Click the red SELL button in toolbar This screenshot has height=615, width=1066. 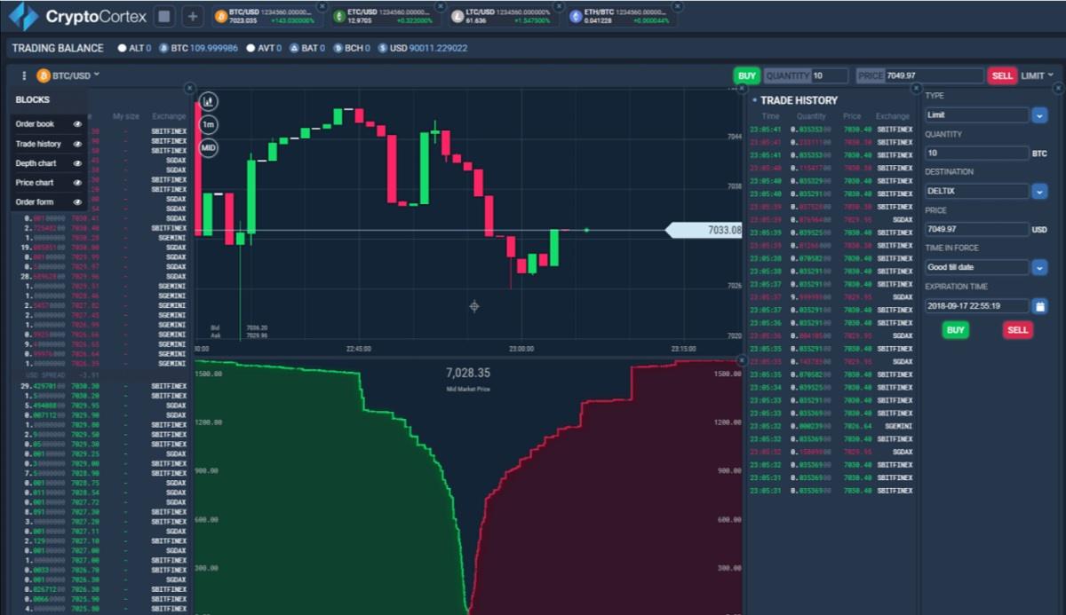1002,75
